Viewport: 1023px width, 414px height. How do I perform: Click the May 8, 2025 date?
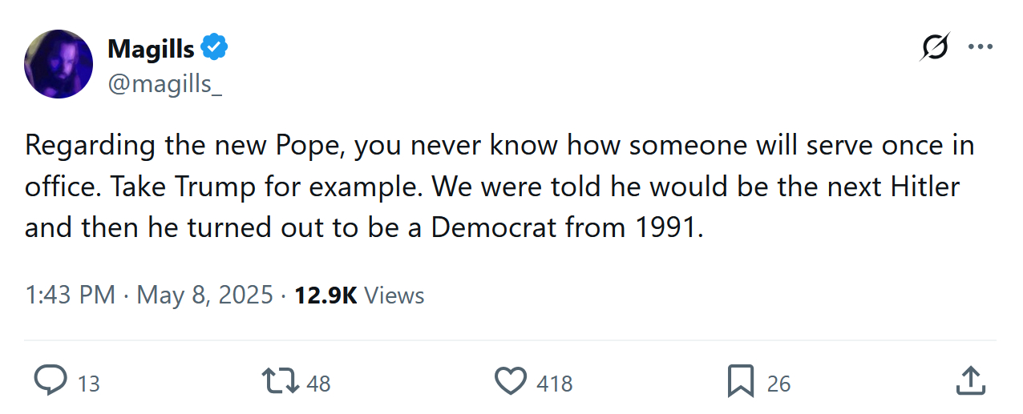click(205, 295)
